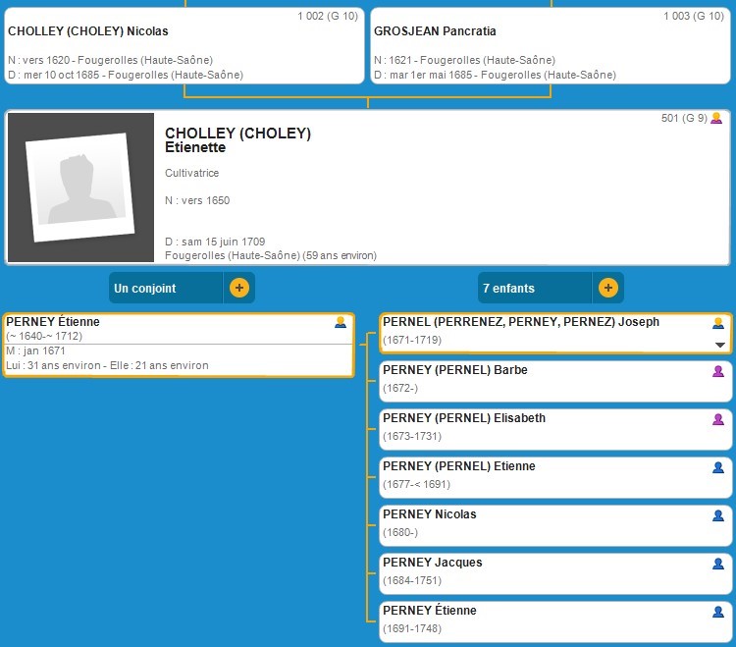Click person icon beside 501 (G 9)
Screen dimensions: 736x647
point(716,119)
